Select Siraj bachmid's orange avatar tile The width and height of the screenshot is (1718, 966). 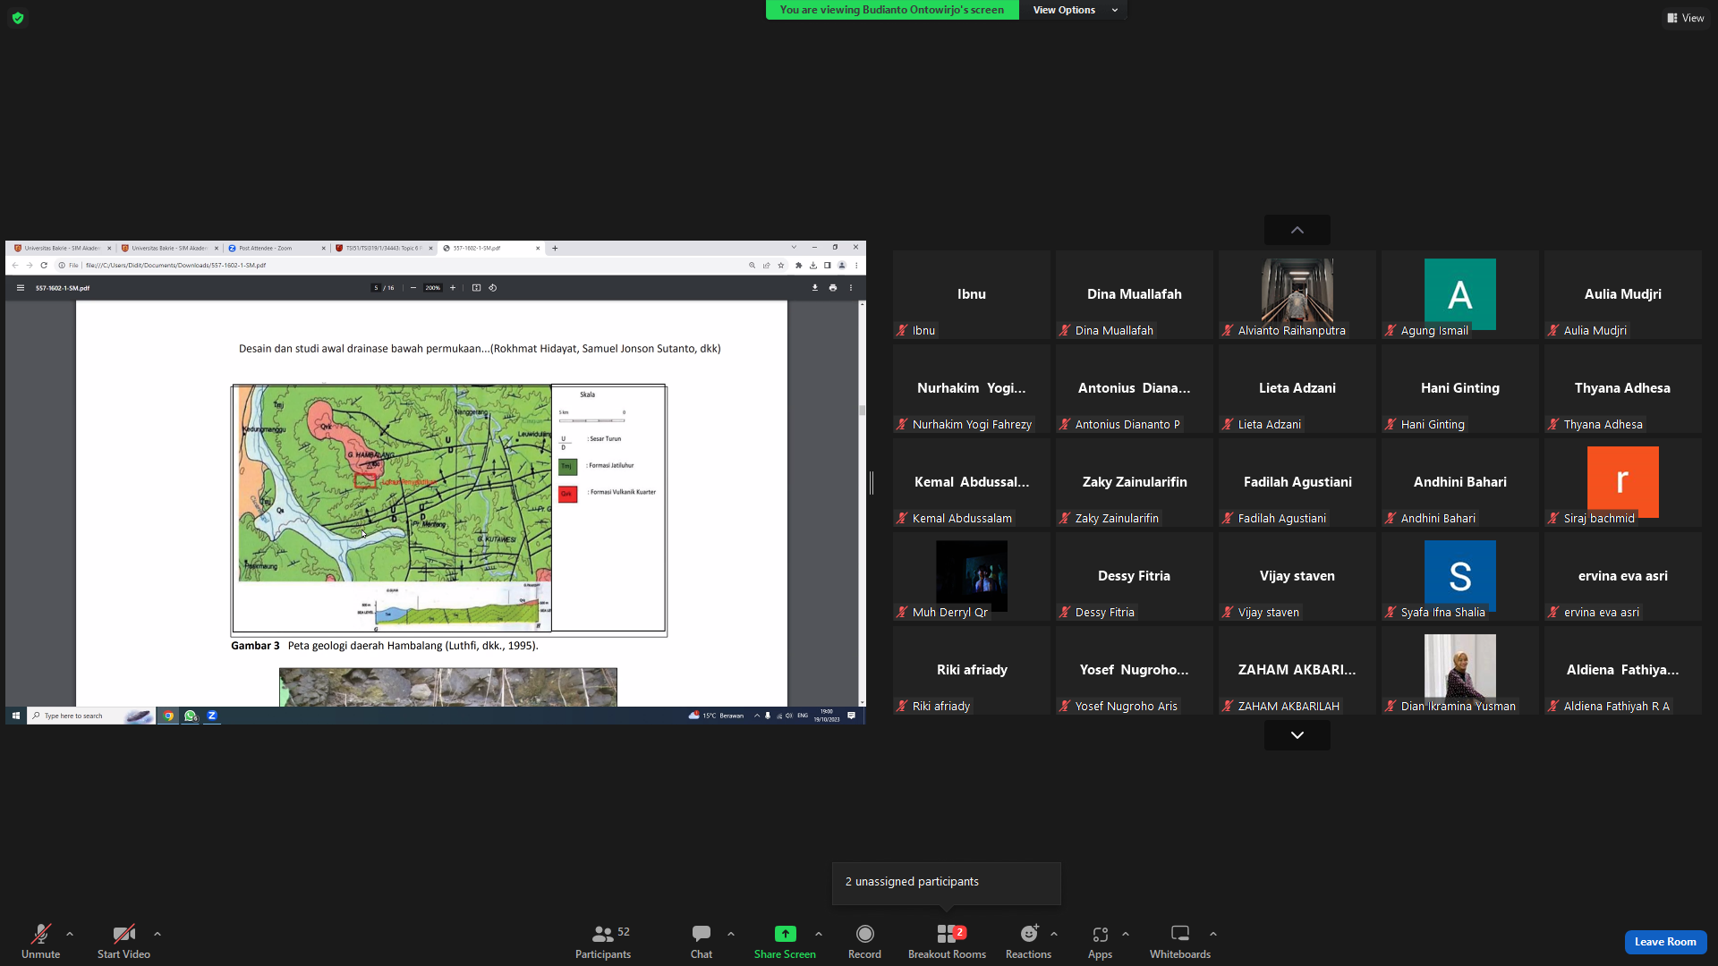(1623, 482)
